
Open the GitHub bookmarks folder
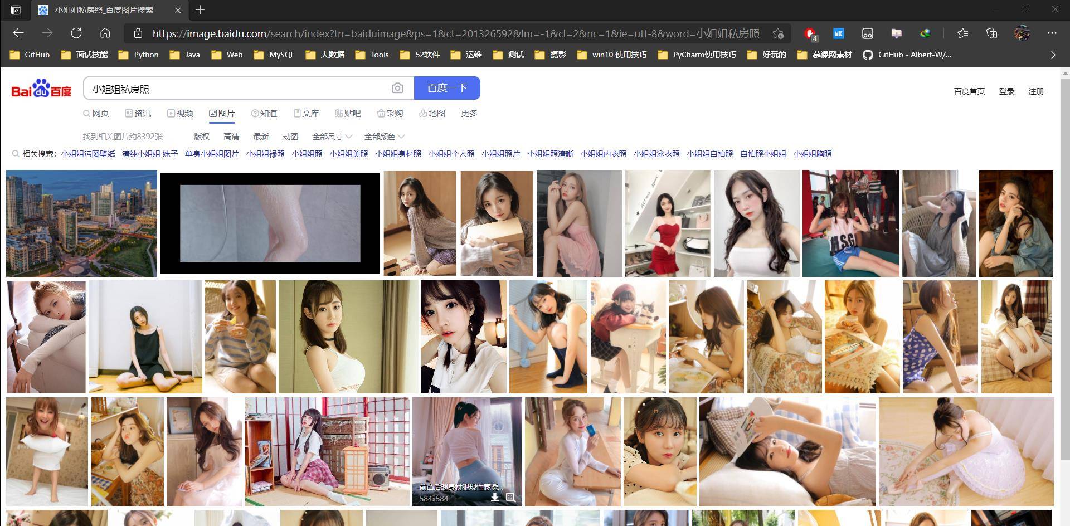pyautogui.click(x=30, y=55)
